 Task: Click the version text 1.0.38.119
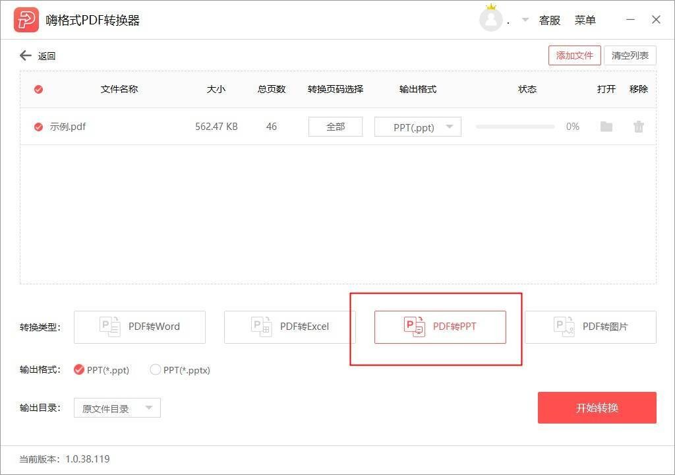pyautogui.click(x=88, y=459)
